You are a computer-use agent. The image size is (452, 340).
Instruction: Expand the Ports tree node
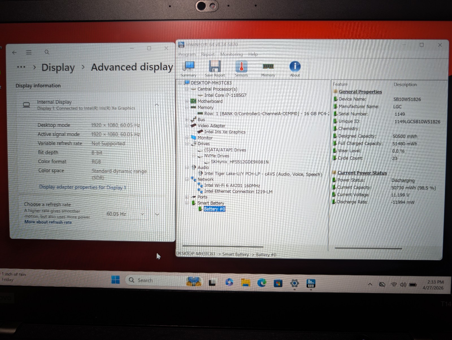coord(186,197)
